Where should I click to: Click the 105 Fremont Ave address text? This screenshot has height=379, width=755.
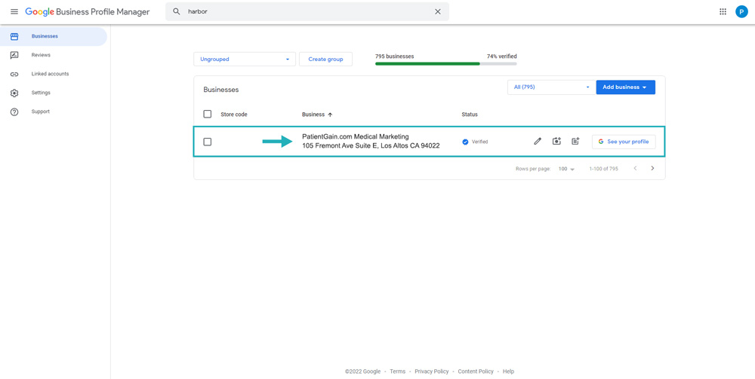(x=371, y=145)
